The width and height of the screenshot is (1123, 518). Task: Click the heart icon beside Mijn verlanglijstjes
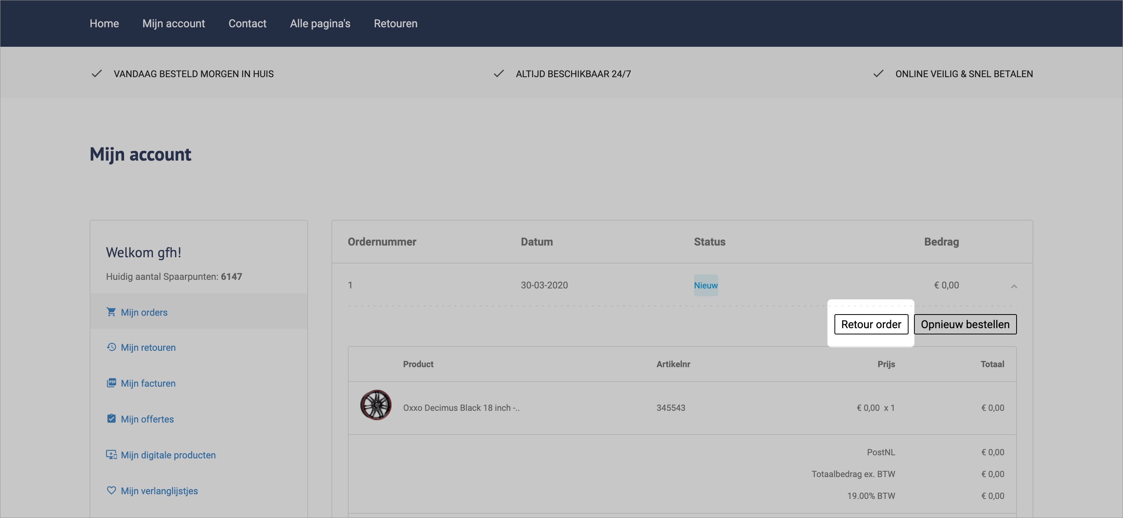coord(111,491)
